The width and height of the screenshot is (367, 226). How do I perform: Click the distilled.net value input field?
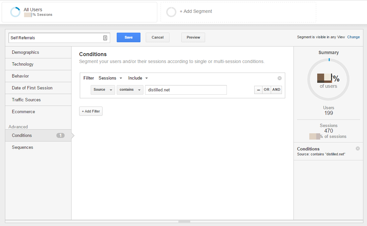pos(186,90)
